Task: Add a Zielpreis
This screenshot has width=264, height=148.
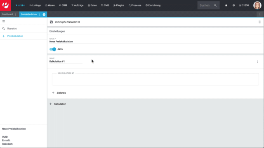Action: click(x=59, y=93)
